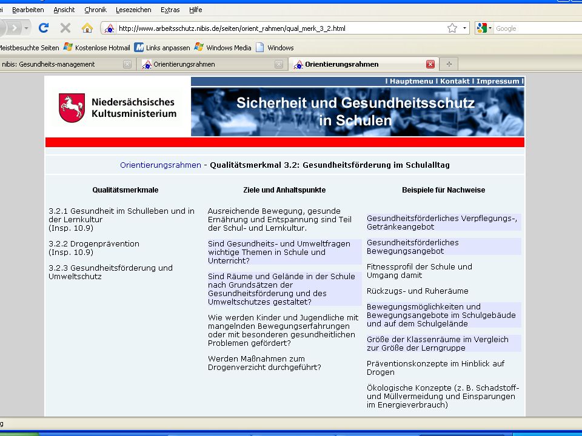582x436 pixels.
Task: Click the Google search box
Action: [538, 28]
